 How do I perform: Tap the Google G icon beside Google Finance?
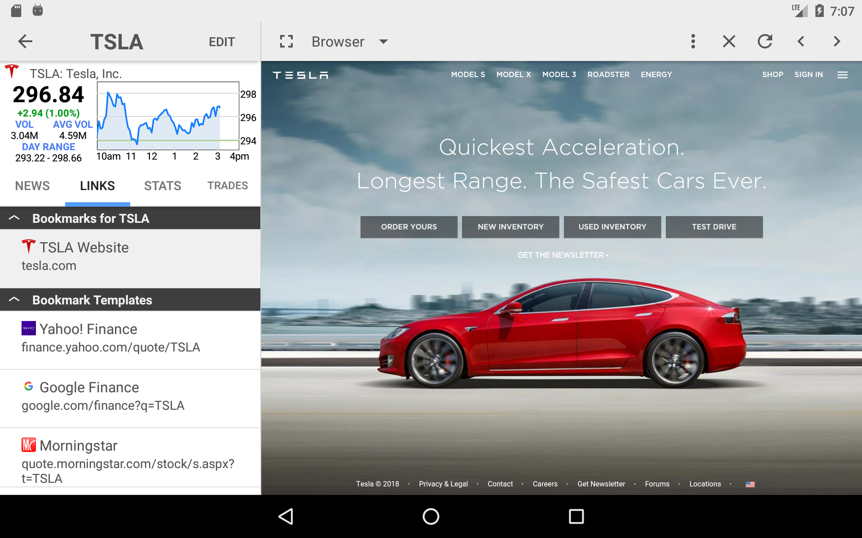tap(29, 386)
